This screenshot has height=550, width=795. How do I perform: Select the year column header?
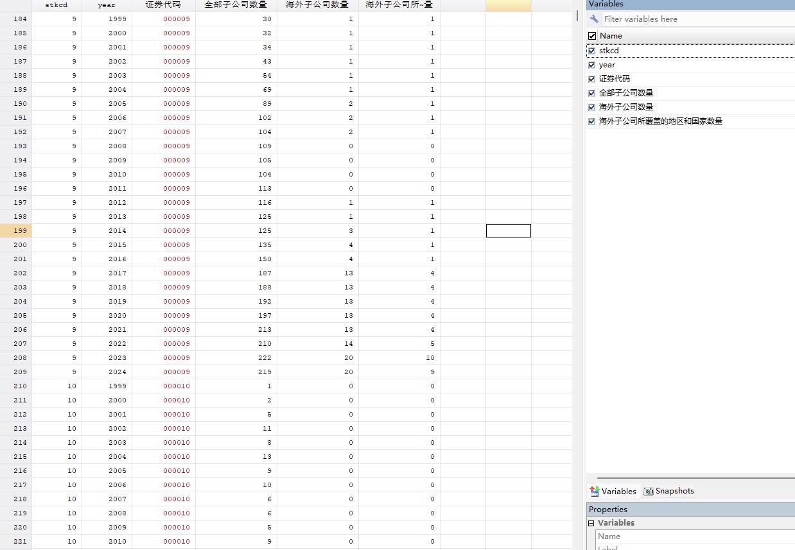[x=107, y=5]
